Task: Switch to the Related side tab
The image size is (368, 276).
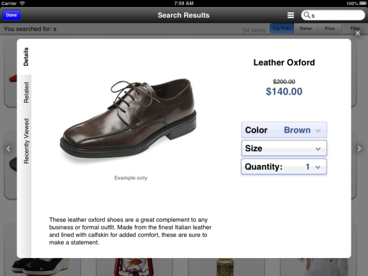Action: (26, 93)
